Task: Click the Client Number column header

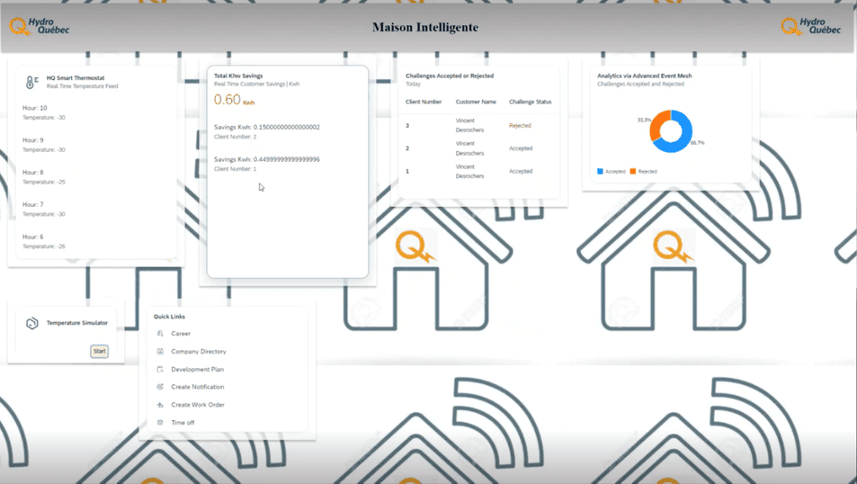Action: [424, 102]
